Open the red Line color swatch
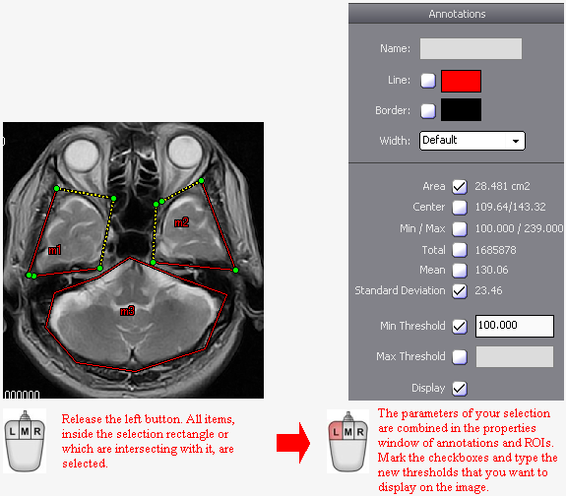The height and width of the screenshot is (496, 566). pyautogui.click(x=461, y=81)
